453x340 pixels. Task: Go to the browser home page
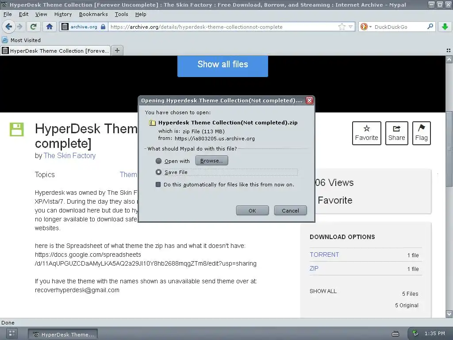click(50, 27)
